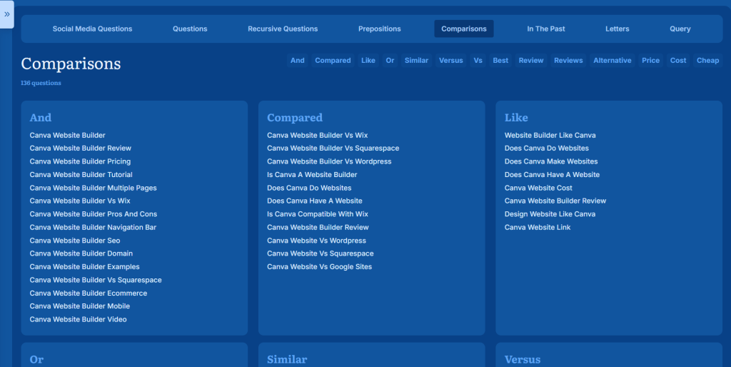
Task: Select Canva Website Builder Ecommerce
Action: click(89, 293)
